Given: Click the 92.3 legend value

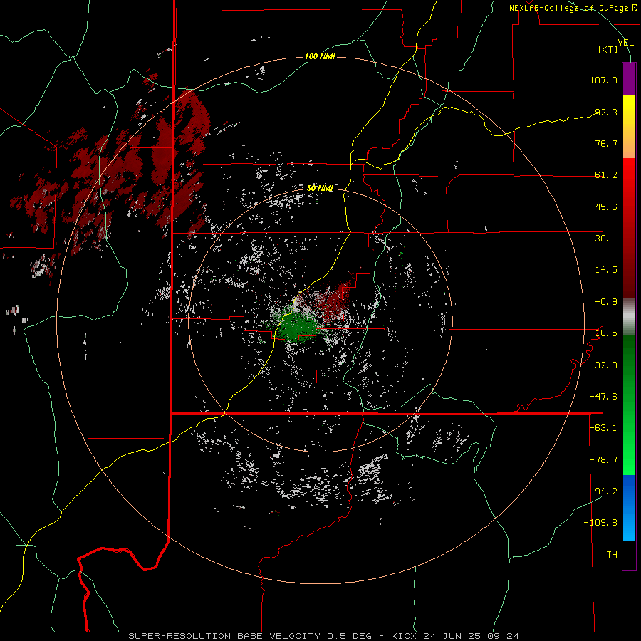Looking at the screenshot, I should pyautogui.click(x=606, y=112).
